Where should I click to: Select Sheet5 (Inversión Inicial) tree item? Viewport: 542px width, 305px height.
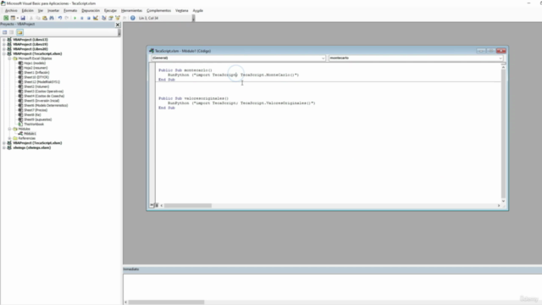(41, 101)
